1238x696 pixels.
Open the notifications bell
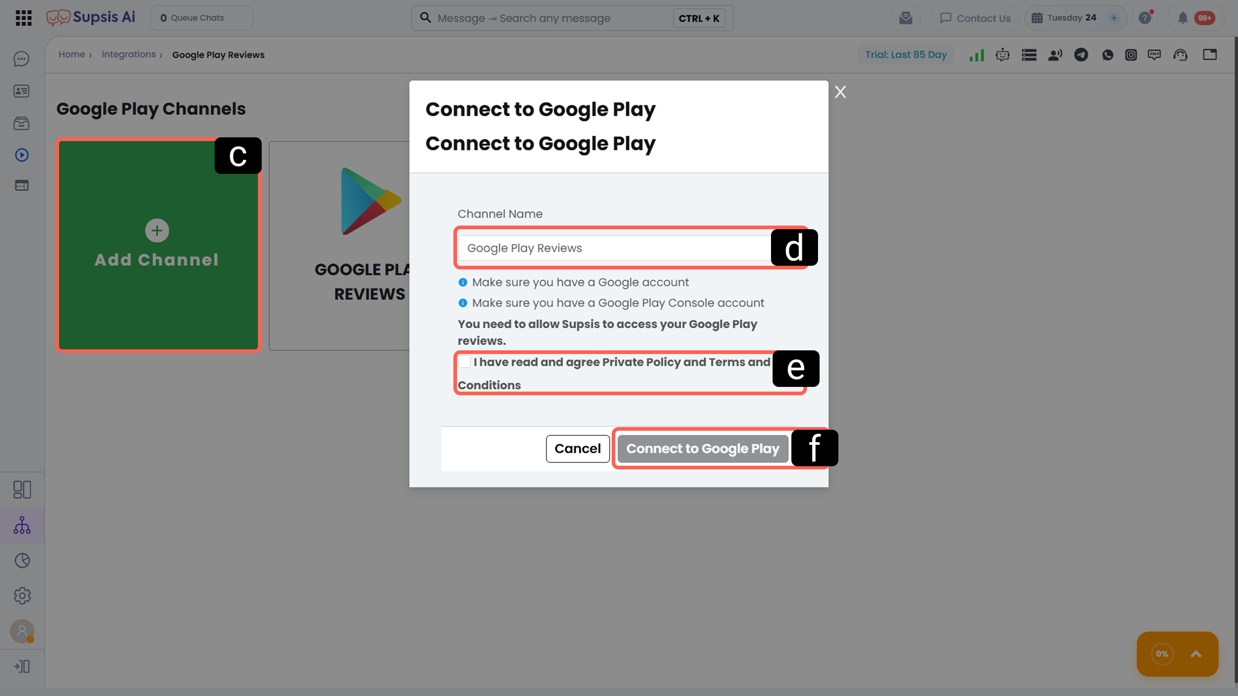click(x=1183, y=18)
